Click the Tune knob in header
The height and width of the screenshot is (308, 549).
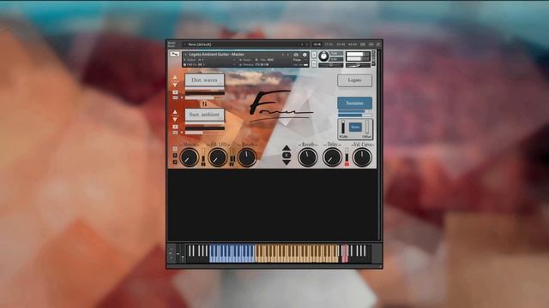pos(324,56)
